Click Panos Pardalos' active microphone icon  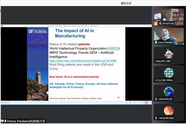coord(156,42)
